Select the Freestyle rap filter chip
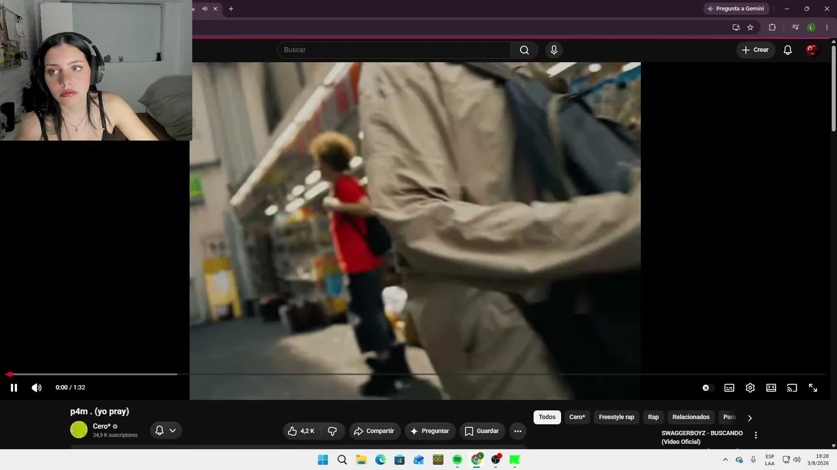The width and height of the screenshot is (837, 470). point(617,417)
